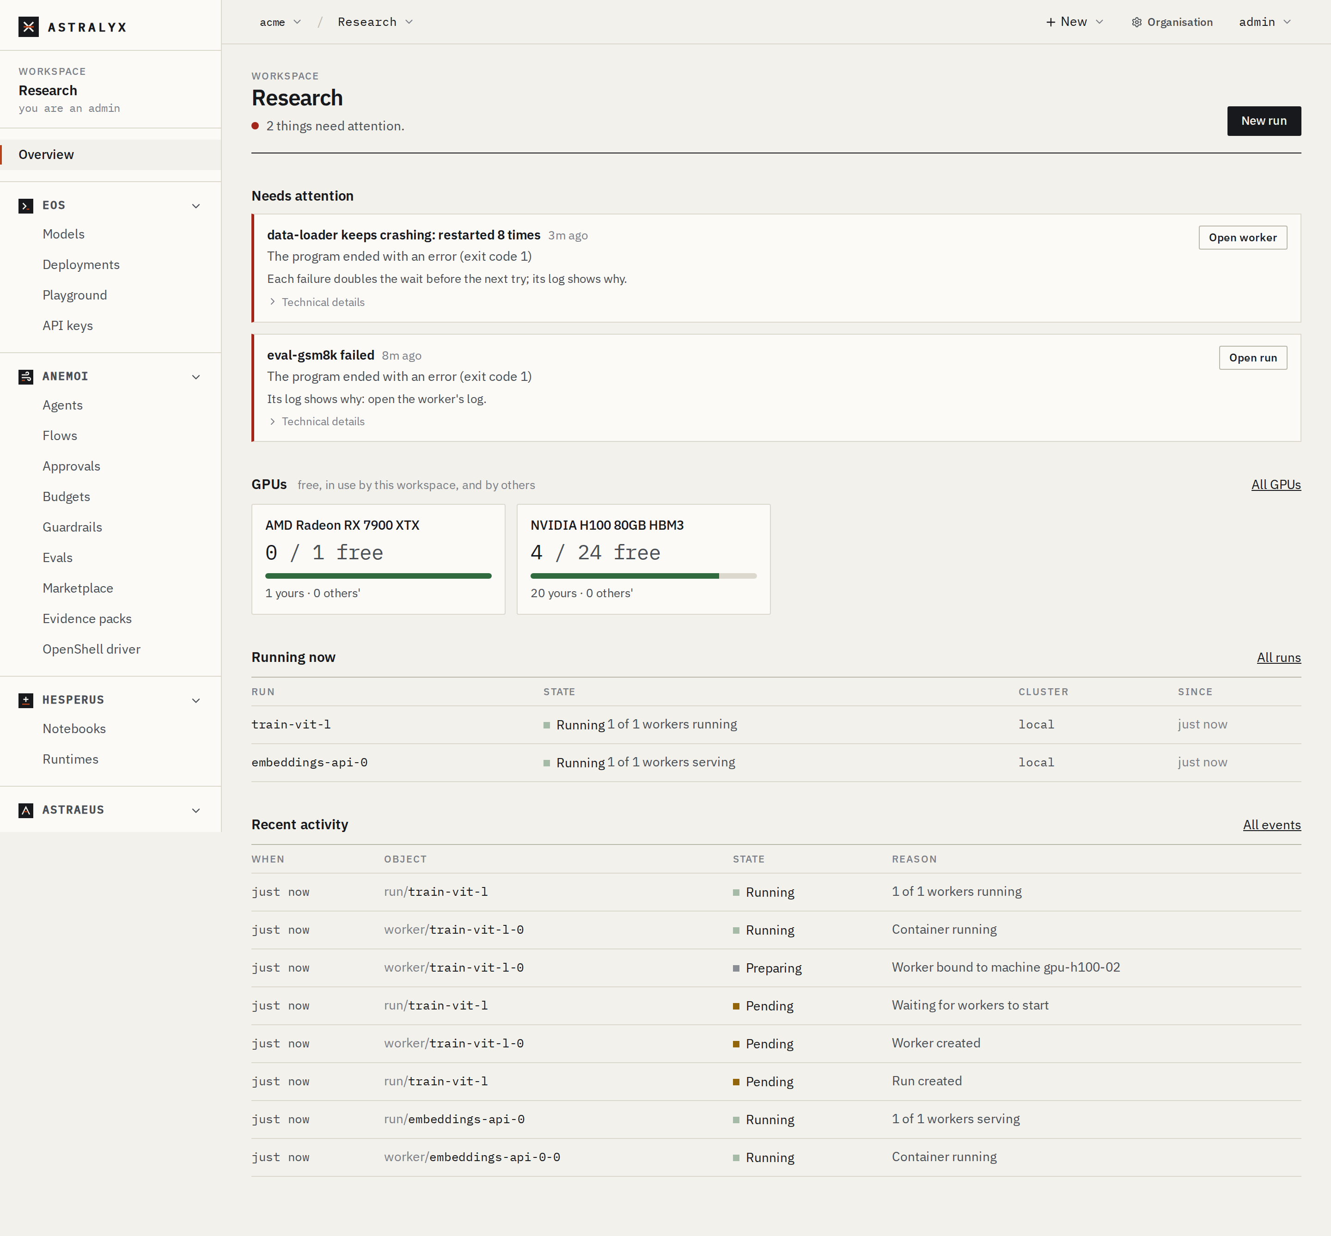This screenshot has width=1331, height=1236.
Task: Expand Technical details for data-loader alert
Action: tap(317, 302)
